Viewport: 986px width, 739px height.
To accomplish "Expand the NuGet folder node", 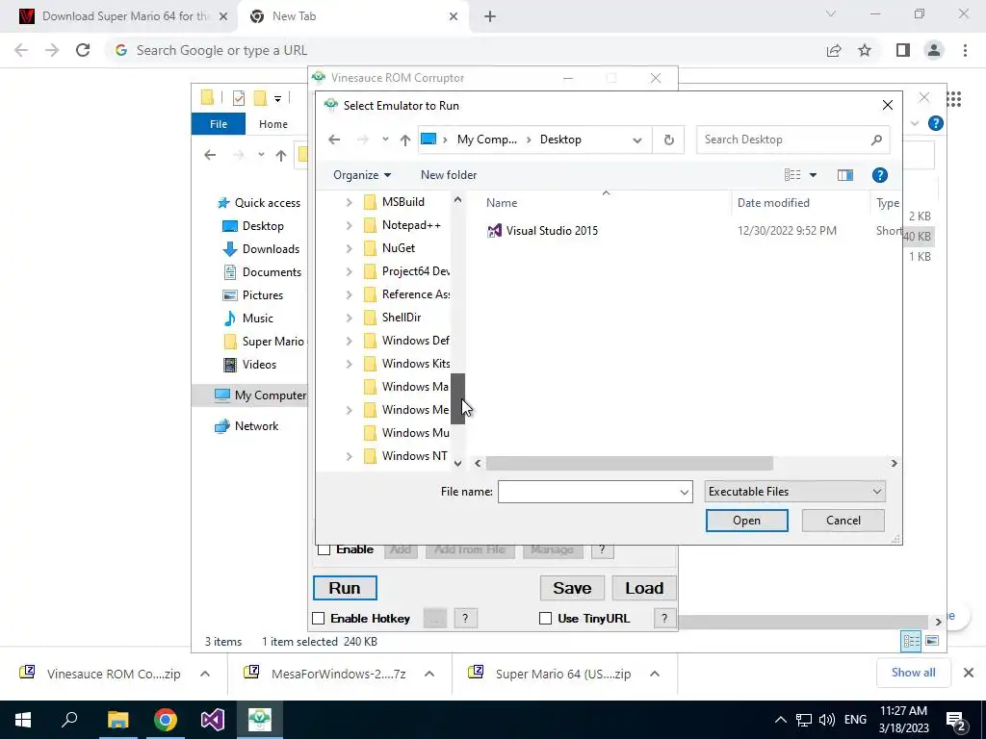I will (x=349, y=248).
